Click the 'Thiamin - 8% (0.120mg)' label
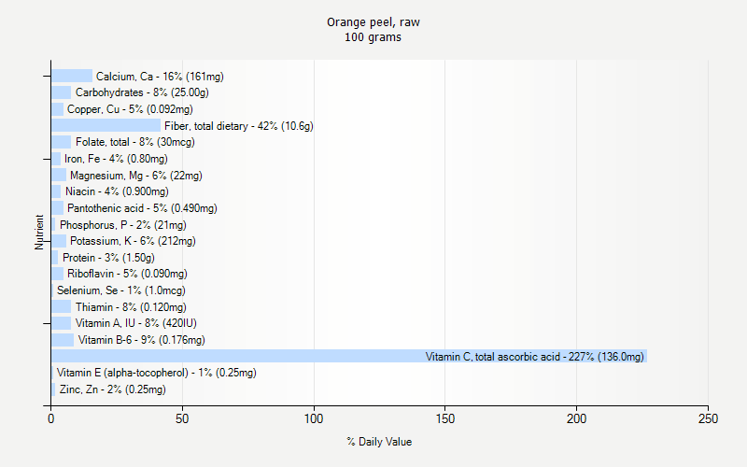The image size is (747, 467). 131,307
